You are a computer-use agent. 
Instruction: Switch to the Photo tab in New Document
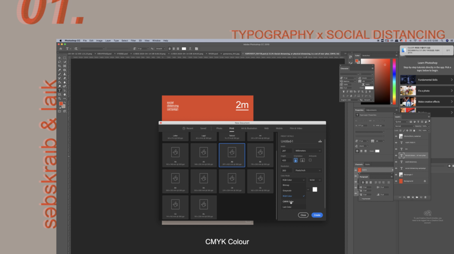[219, 129]
